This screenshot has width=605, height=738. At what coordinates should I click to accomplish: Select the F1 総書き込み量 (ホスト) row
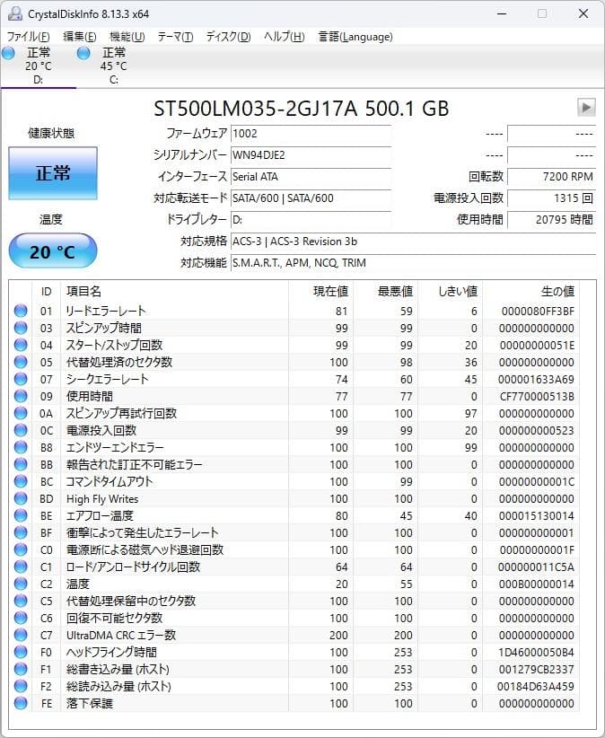(x=296, y=669)
